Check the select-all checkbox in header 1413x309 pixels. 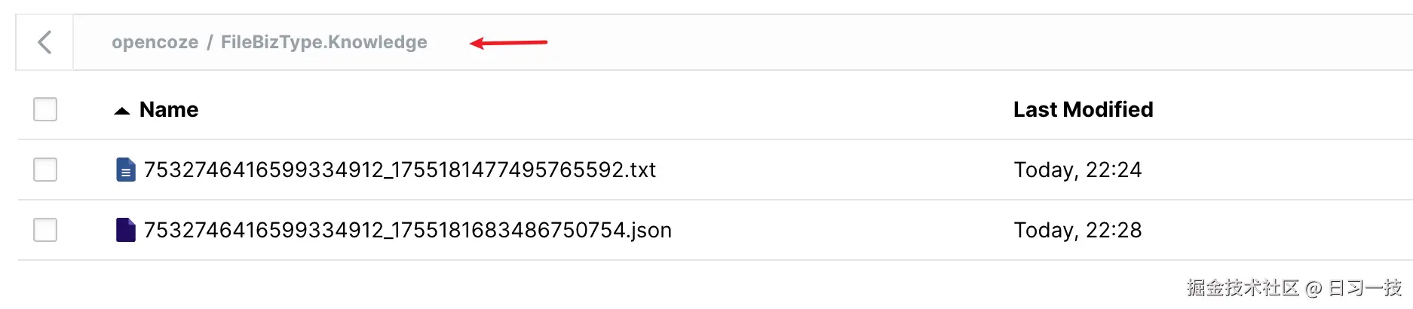point(45,109)
